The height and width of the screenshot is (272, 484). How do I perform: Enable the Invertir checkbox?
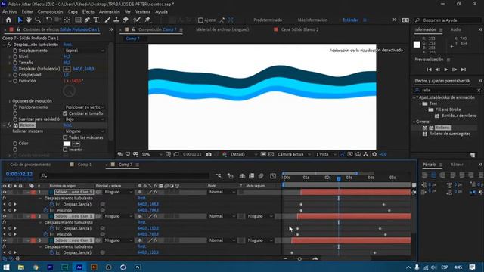click(x=65, y=150)
